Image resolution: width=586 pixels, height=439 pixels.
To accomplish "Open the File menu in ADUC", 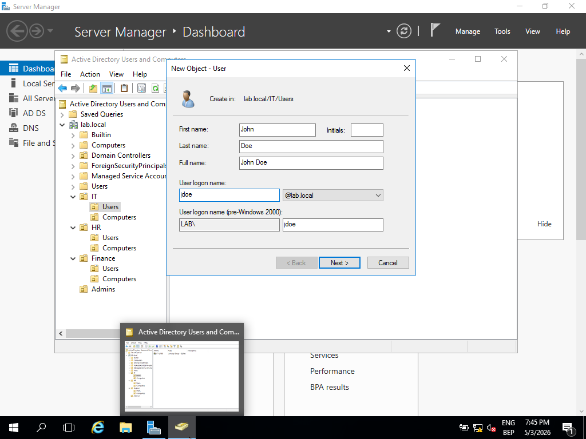I will [66, 74].
